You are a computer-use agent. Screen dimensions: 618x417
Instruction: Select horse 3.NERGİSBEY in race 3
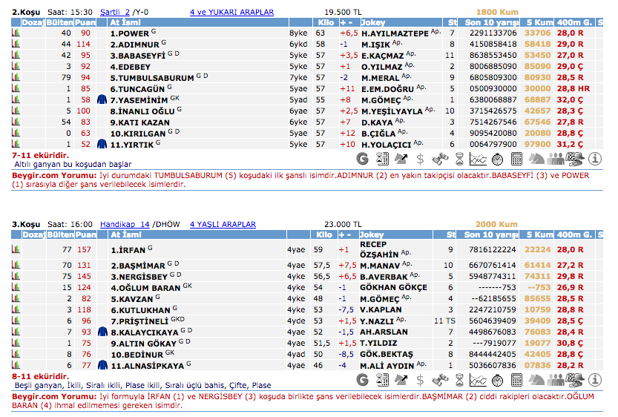point(140,276)
